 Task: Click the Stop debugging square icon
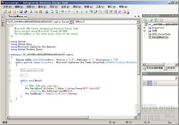click(x=86, y=12)
